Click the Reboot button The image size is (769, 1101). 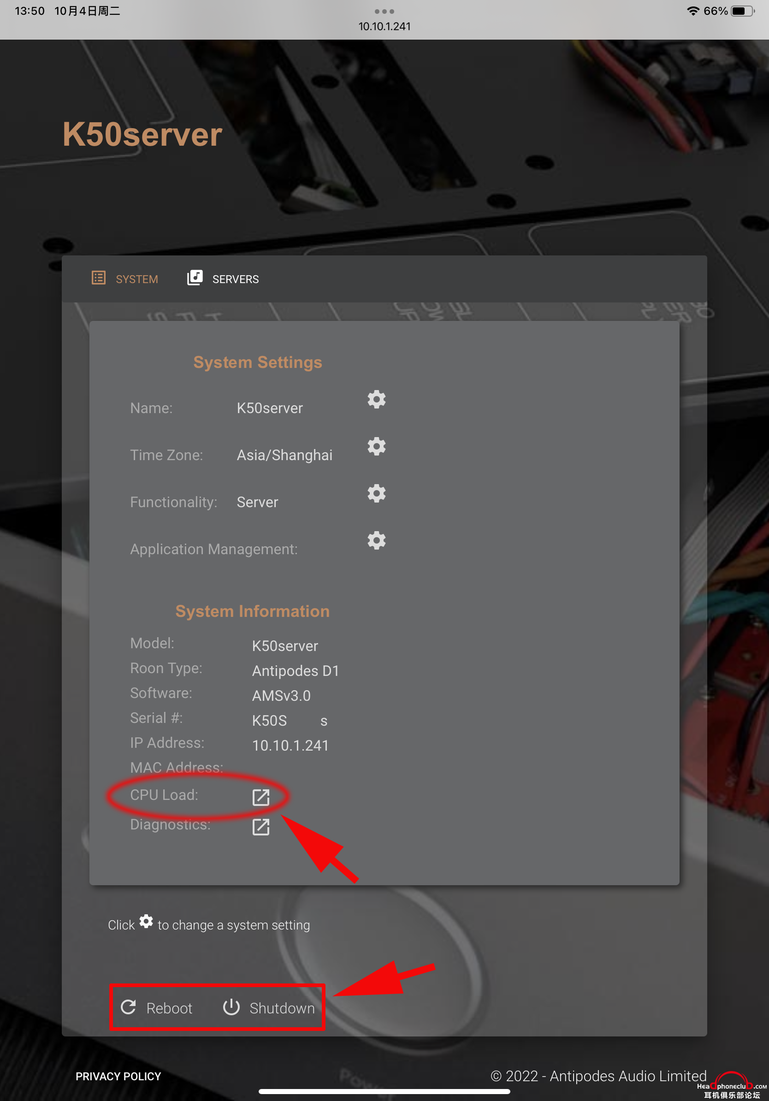point(156,1007)
